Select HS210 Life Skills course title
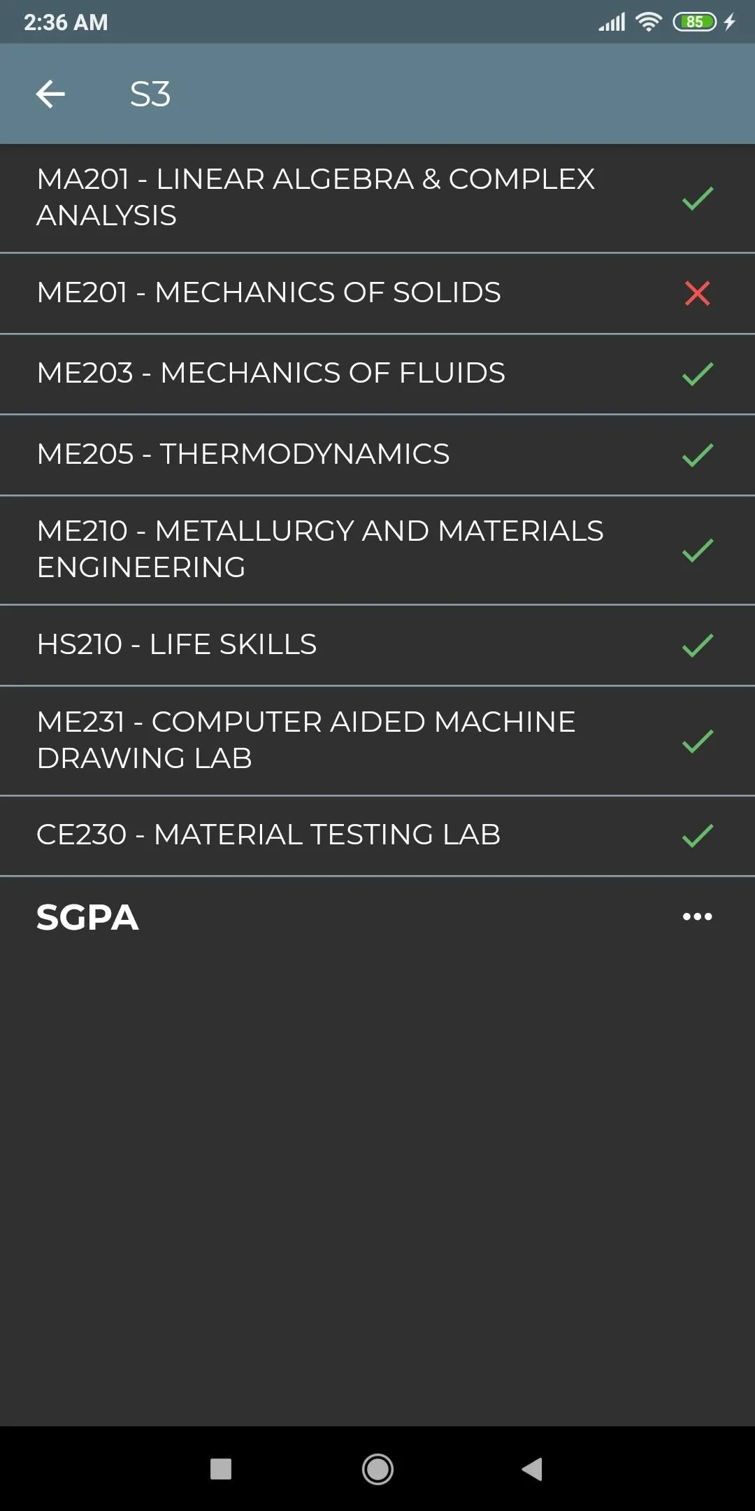755x1511 pixels. pos(176,644)
